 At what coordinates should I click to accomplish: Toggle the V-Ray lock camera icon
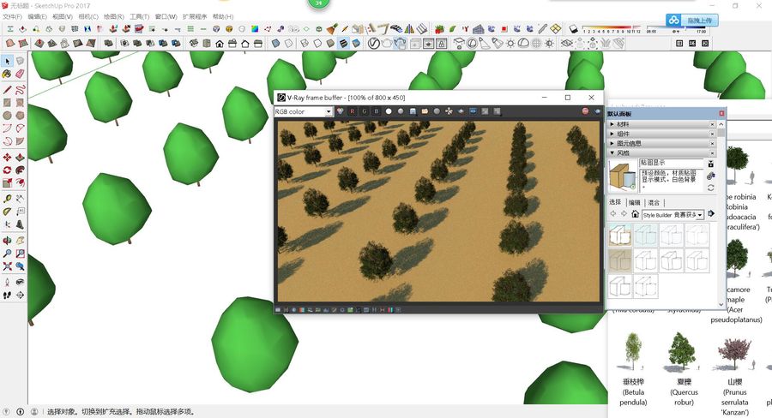coord(442,44)
